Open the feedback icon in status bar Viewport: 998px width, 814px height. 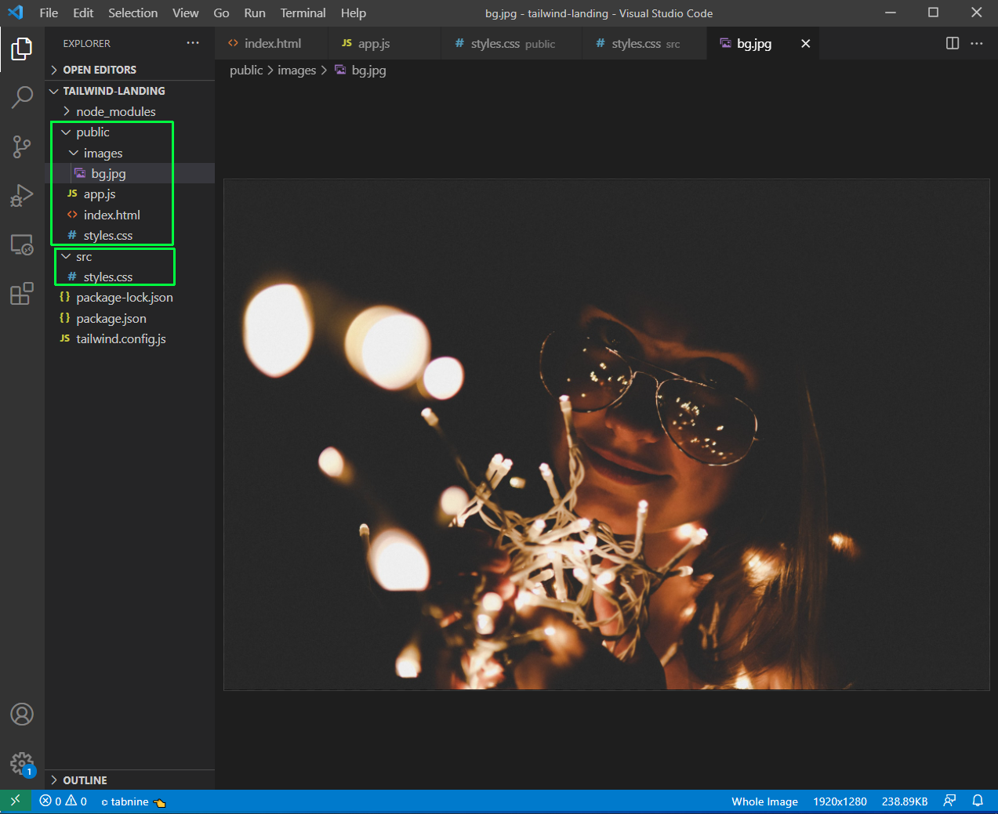click(x=949, y=801)
